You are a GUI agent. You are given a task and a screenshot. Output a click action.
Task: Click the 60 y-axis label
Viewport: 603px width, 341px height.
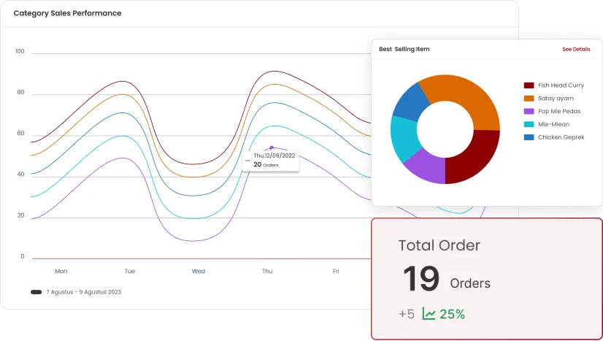[x=20, y=134]
